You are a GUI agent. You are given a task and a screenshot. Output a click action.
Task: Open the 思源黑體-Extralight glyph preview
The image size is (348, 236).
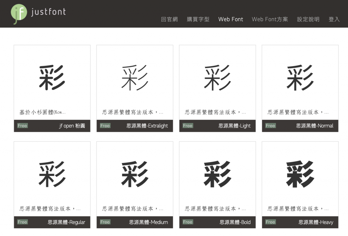point(135,78)
